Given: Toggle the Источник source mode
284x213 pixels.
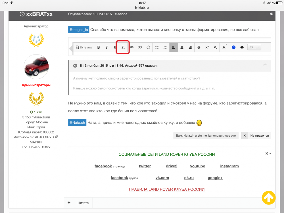Looking at the screenshot, I should 84,47.
